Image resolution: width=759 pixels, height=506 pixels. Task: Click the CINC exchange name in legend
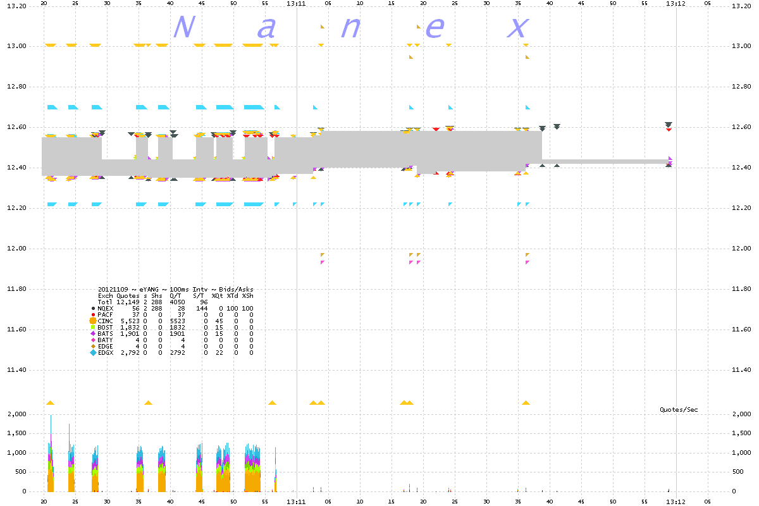105,321
